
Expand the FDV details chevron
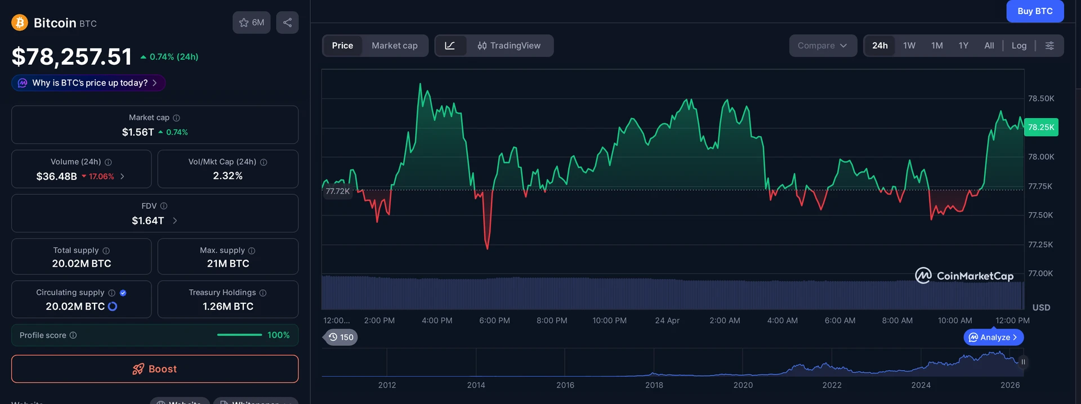[175, 221]
